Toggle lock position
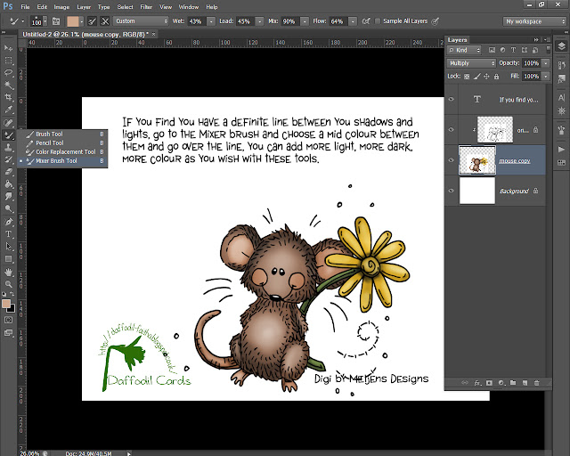570x456 pixels. [486, 77]
